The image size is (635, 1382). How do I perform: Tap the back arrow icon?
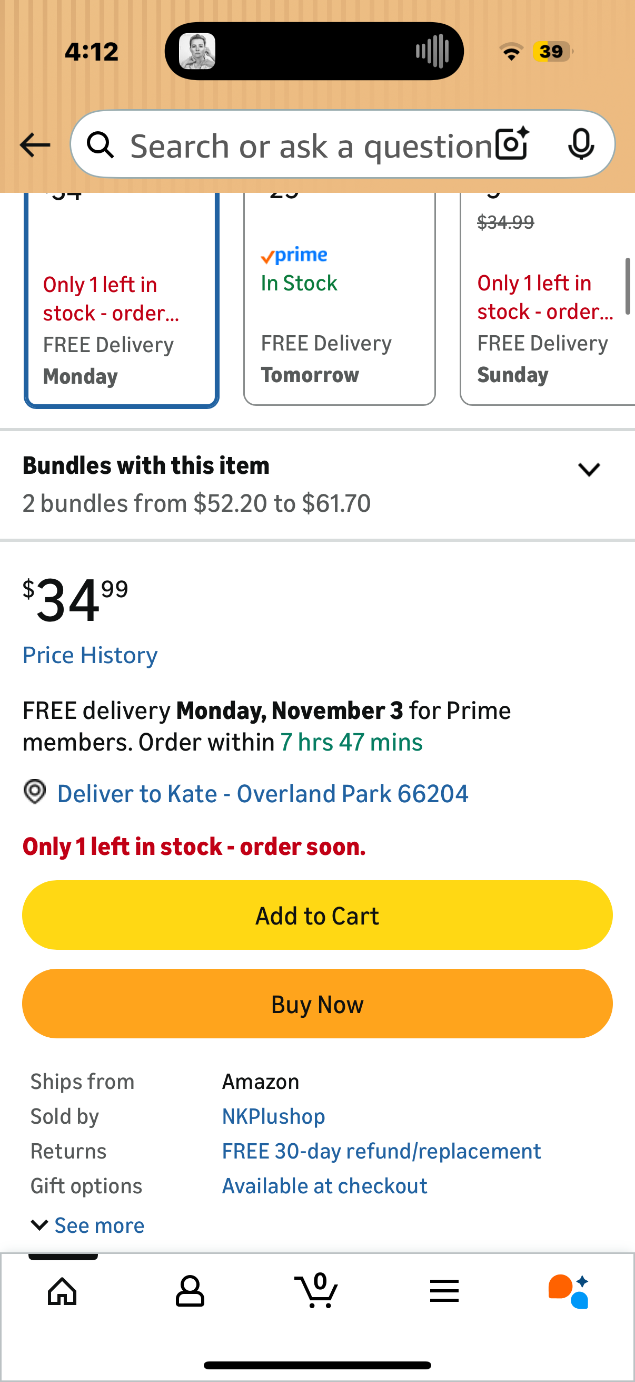pos(35,145)
